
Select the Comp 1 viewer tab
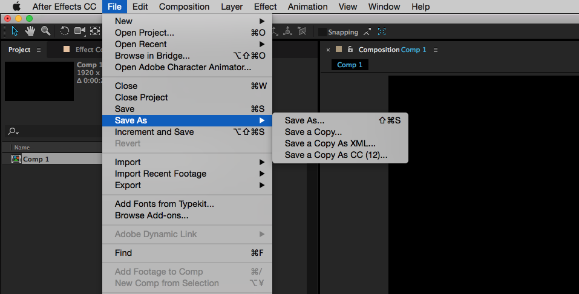pos(350,65)
